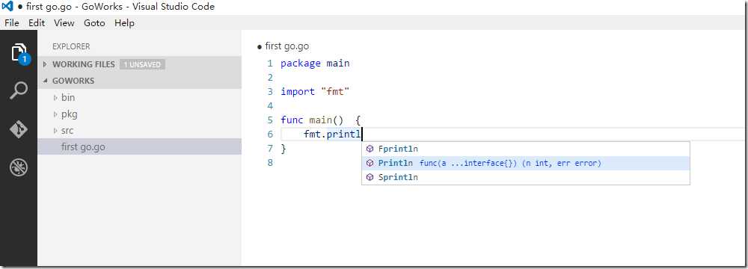Click the Visual Studio Code logo in title bar

pyautogui.click(x=7, y=7)
